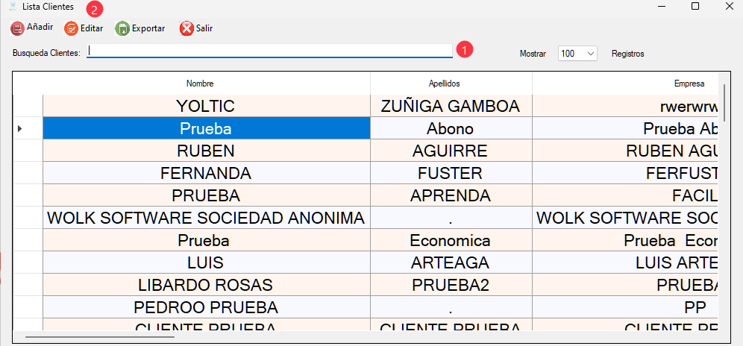Image resolution: width=743 pixels, height=346 pixels.
Task: Click the red Salir X icon
Action: tap(186, 28)
